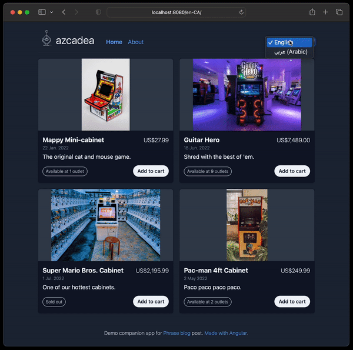Screen dimensions: 353x350
Task: Add Super Mario Bros. Cabinet to cart
Action: pos(151,301)
